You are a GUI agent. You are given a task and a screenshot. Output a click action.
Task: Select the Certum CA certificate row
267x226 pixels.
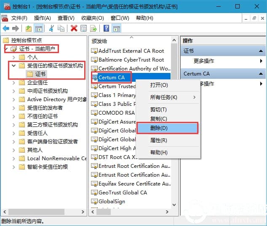(x=131, y=78)
